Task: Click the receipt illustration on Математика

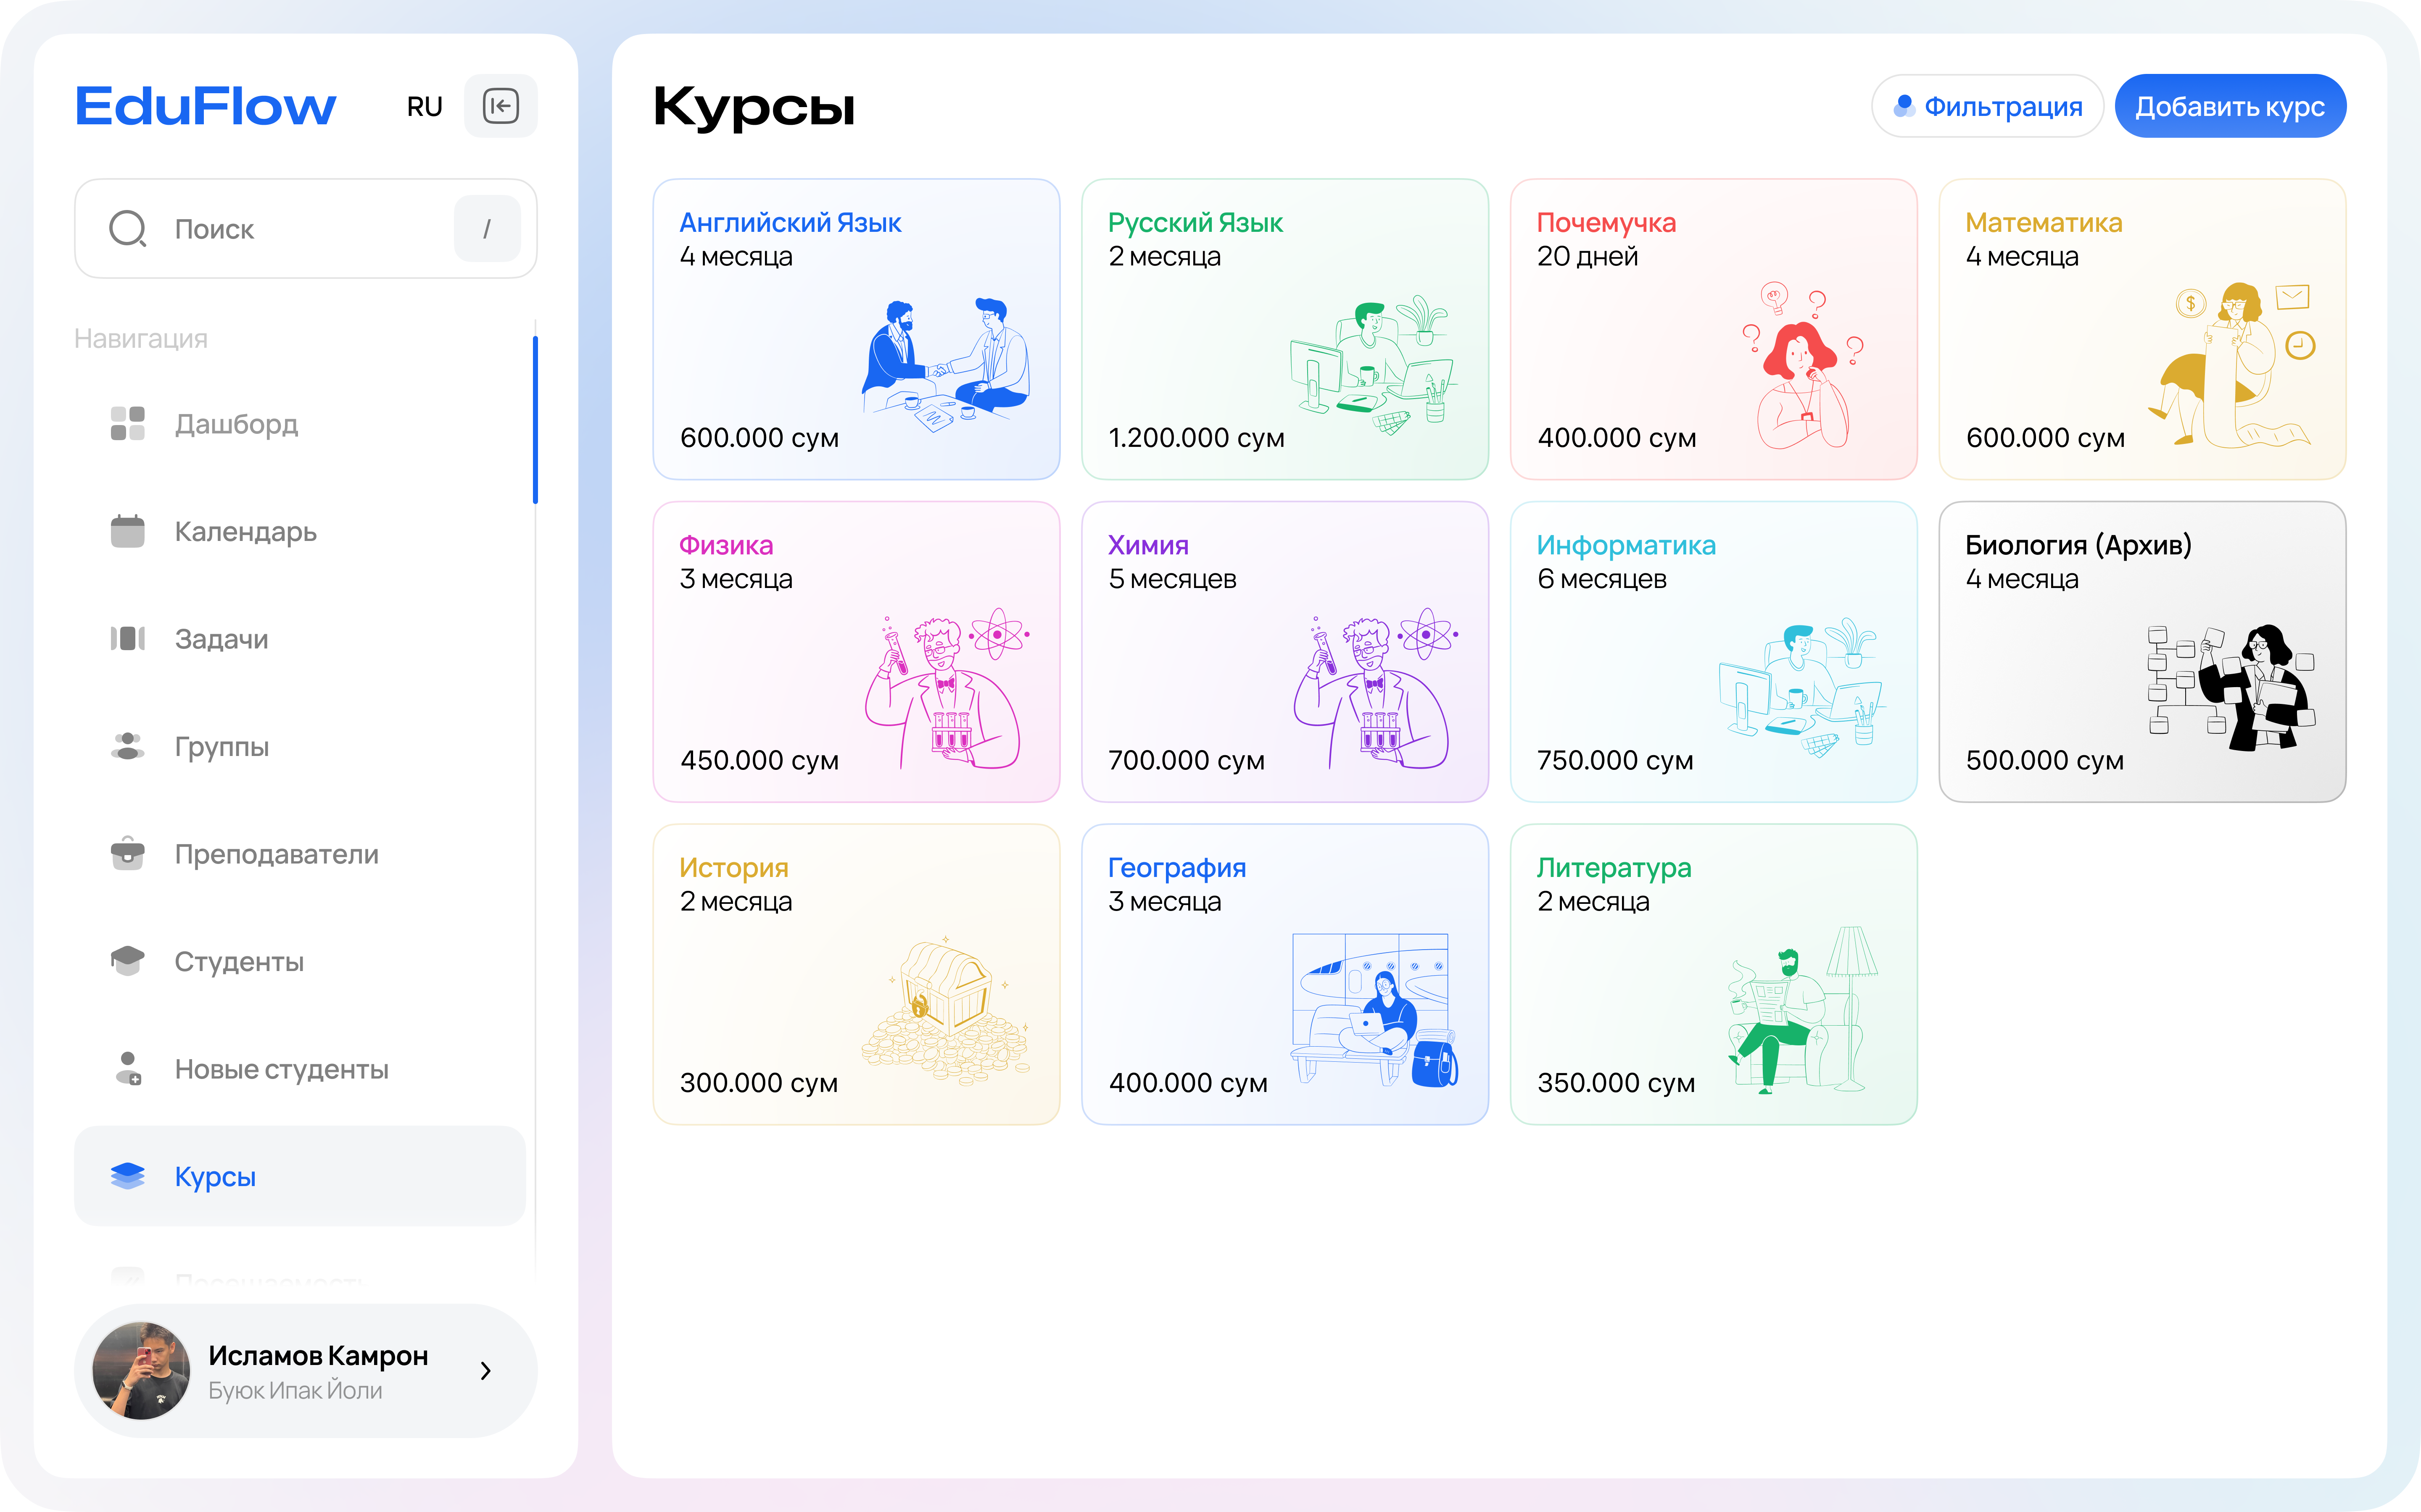Action: coord(2231,365)
